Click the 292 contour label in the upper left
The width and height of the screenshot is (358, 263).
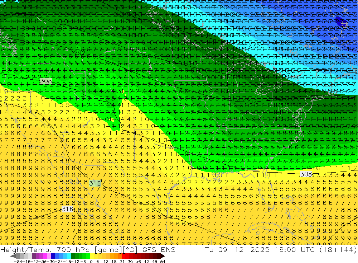(x=80, y=53)
